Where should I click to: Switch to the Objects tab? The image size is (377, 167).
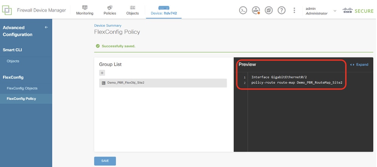[133, 11]
